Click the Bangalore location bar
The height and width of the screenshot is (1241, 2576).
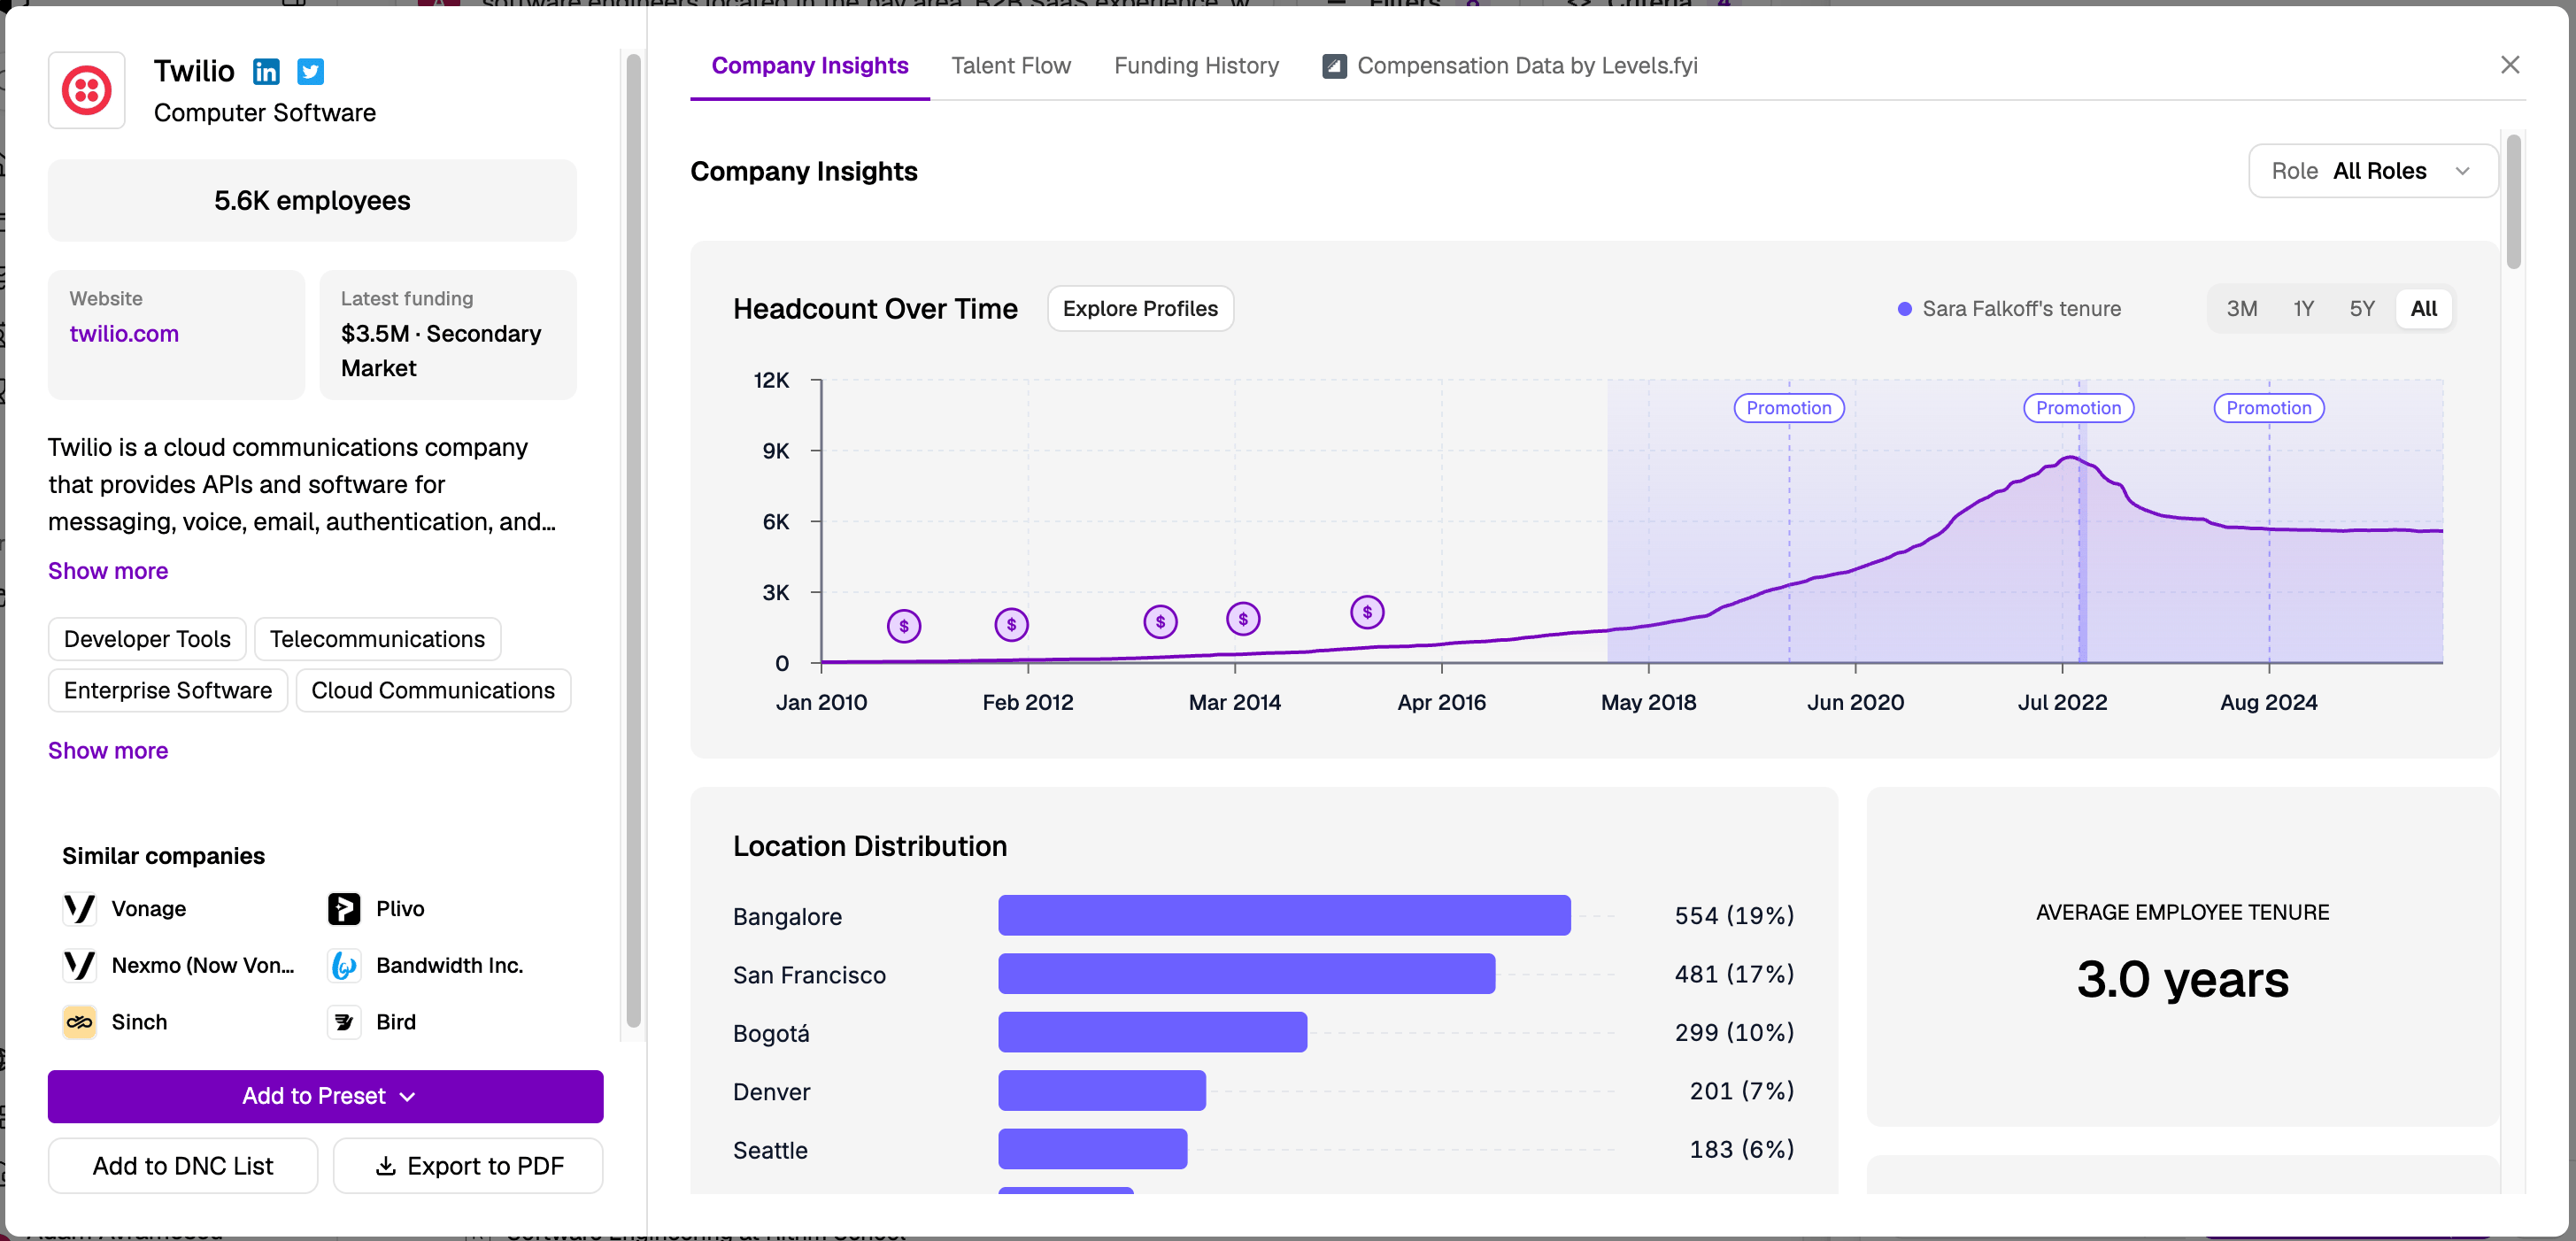pyautogui.click(x=1284, y=915)
